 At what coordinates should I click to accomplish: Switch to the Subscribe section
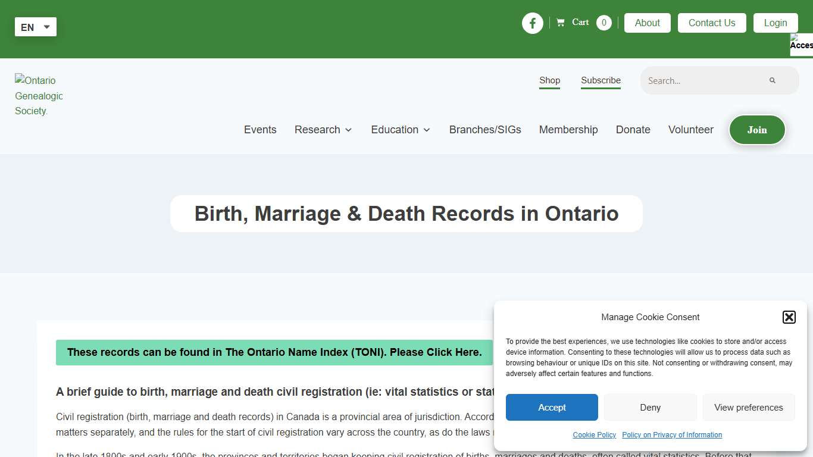[601, 80]
